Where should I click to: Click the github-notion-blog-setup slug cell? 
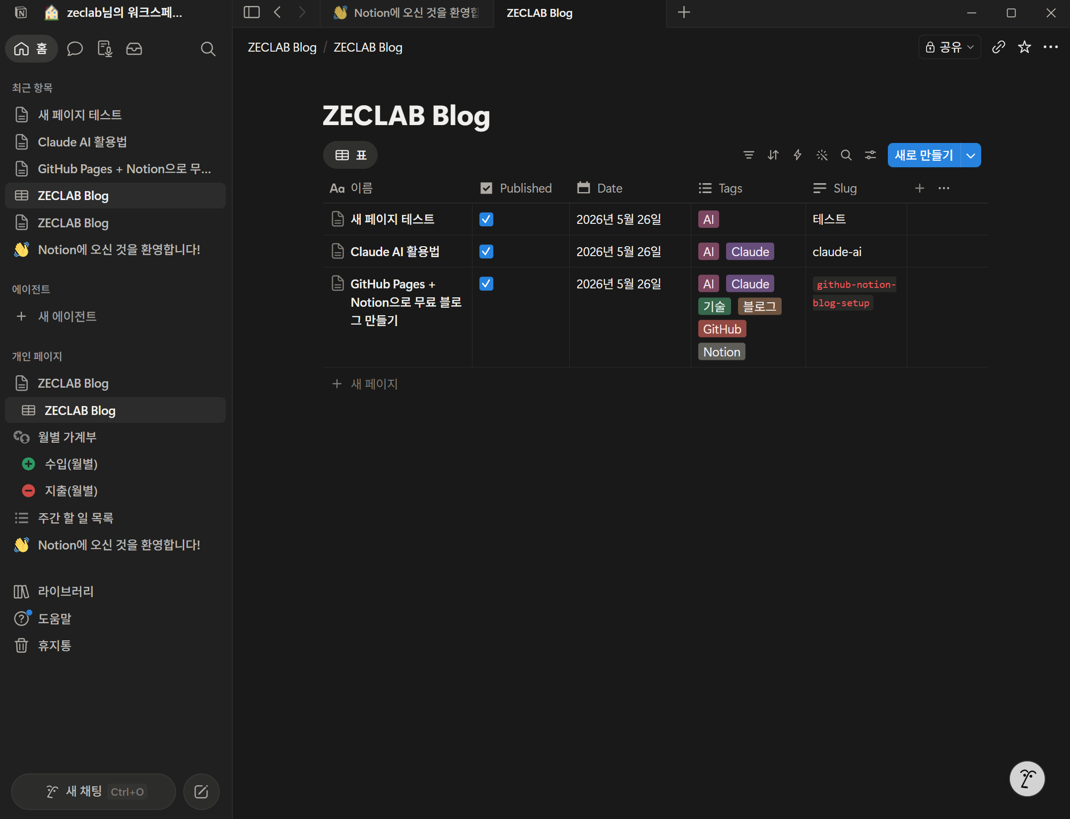pyautogui.click(x=856, y=318)
